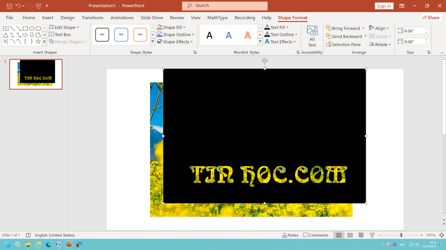Screen dimensions: 446x250
Task: Toggle Normal view button in status bar
Action: (x=339, y=235)
